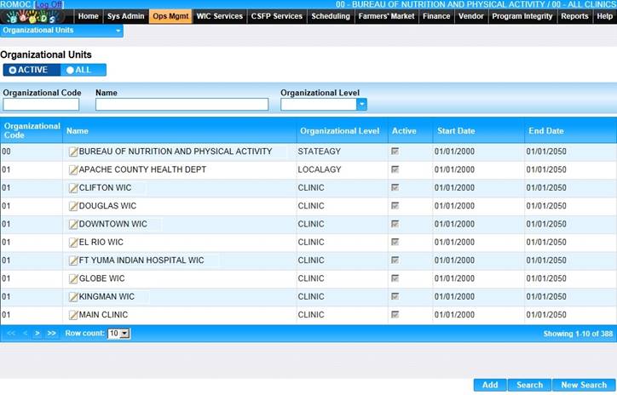Expand the Organizational Level dropdown
The width and height of the screenshot is (617, 395).
tap(361, 105)
